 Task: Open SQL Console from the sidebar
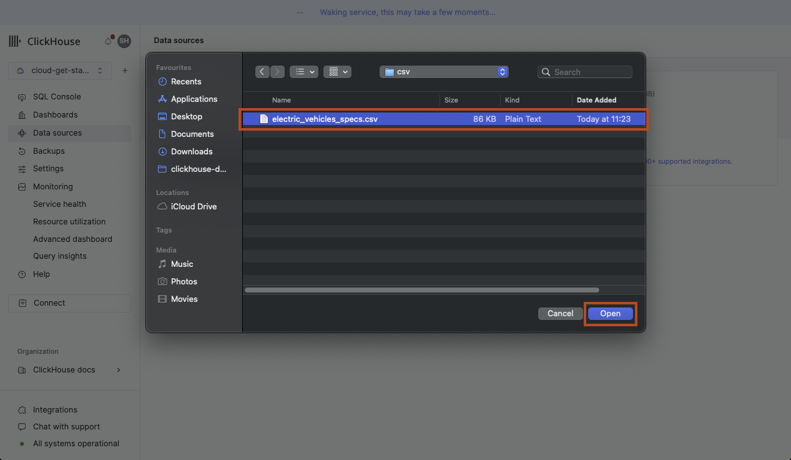(x=57, y=97)
